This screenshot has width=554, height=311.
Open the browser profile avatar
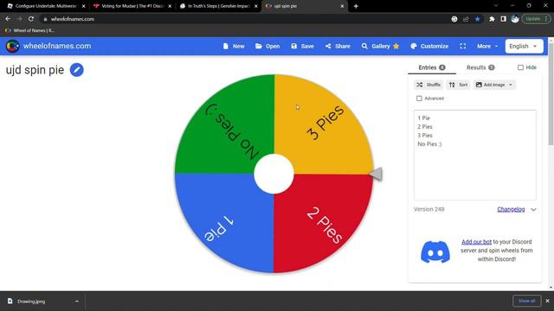tap(515, 19)
